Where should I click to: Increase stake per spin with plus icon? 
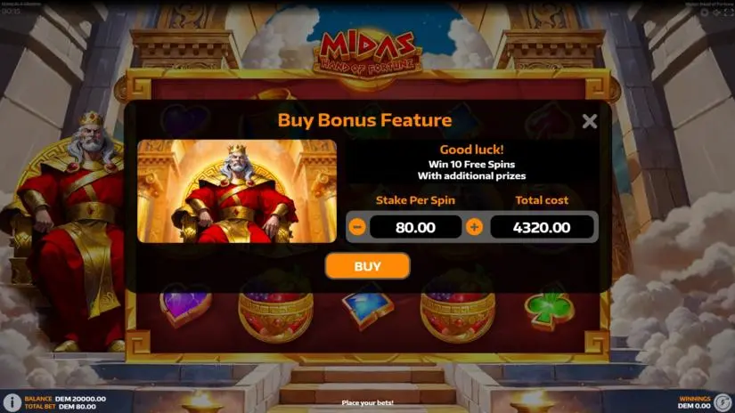click(x=474, y=227)
